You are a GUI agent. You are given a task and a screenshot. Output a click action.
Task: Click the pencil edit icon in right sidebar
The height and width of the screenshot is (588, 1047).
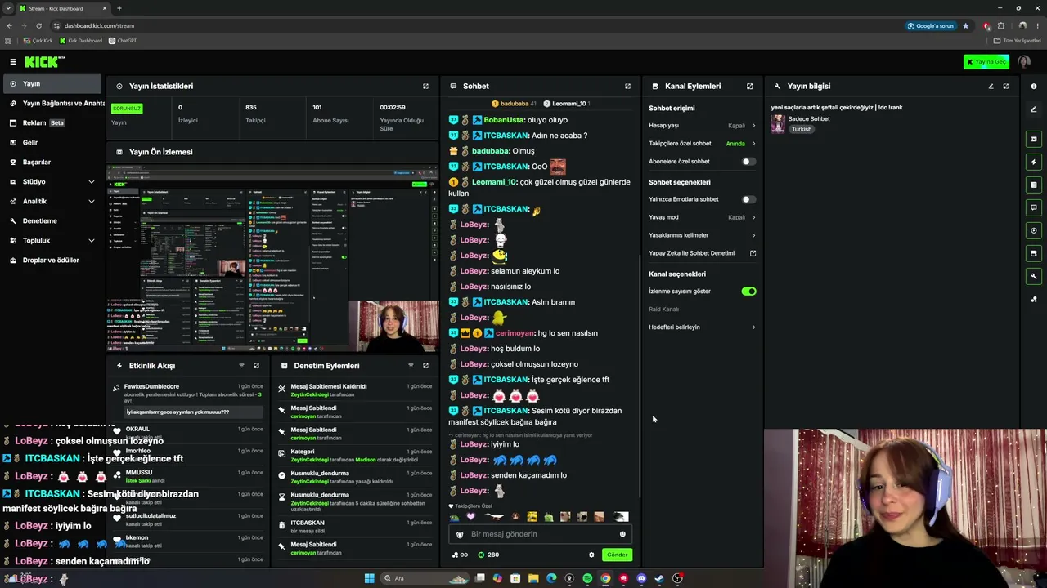1034,109
